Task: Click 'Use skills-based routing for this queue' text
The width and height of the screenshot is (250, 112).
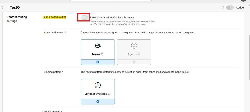Action: click(112, 18)
